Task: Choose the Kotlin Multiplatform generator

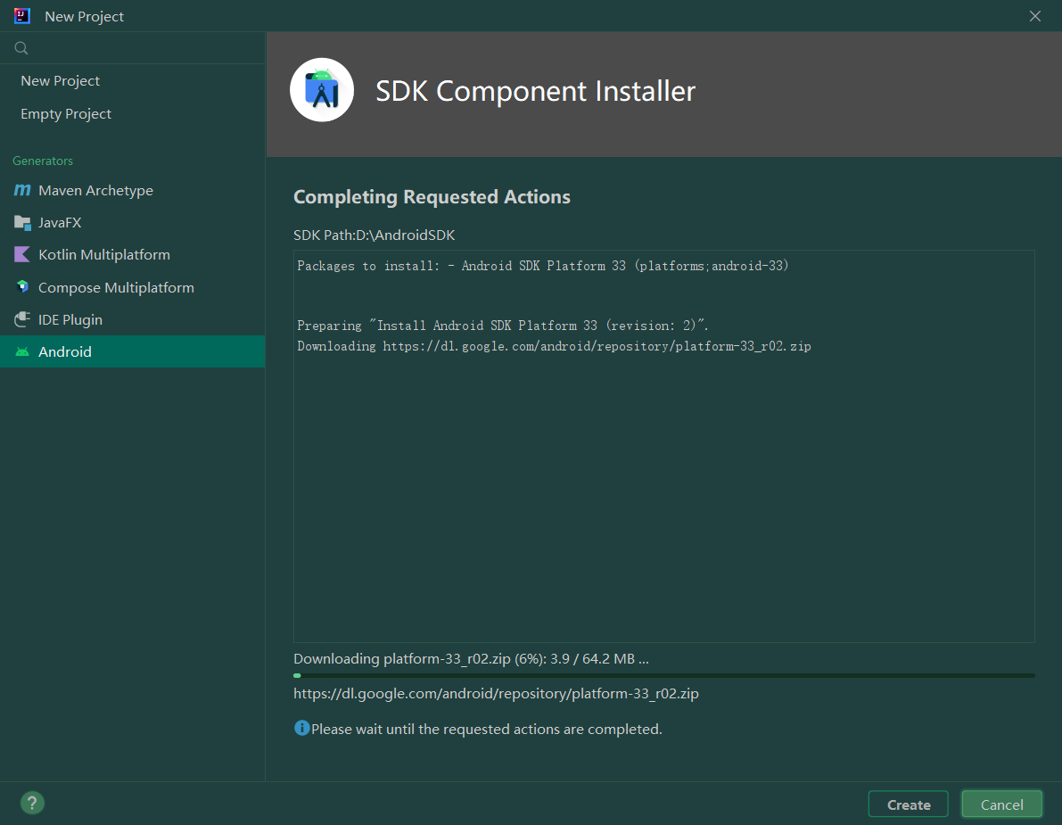Action: (x=133, y=255)
